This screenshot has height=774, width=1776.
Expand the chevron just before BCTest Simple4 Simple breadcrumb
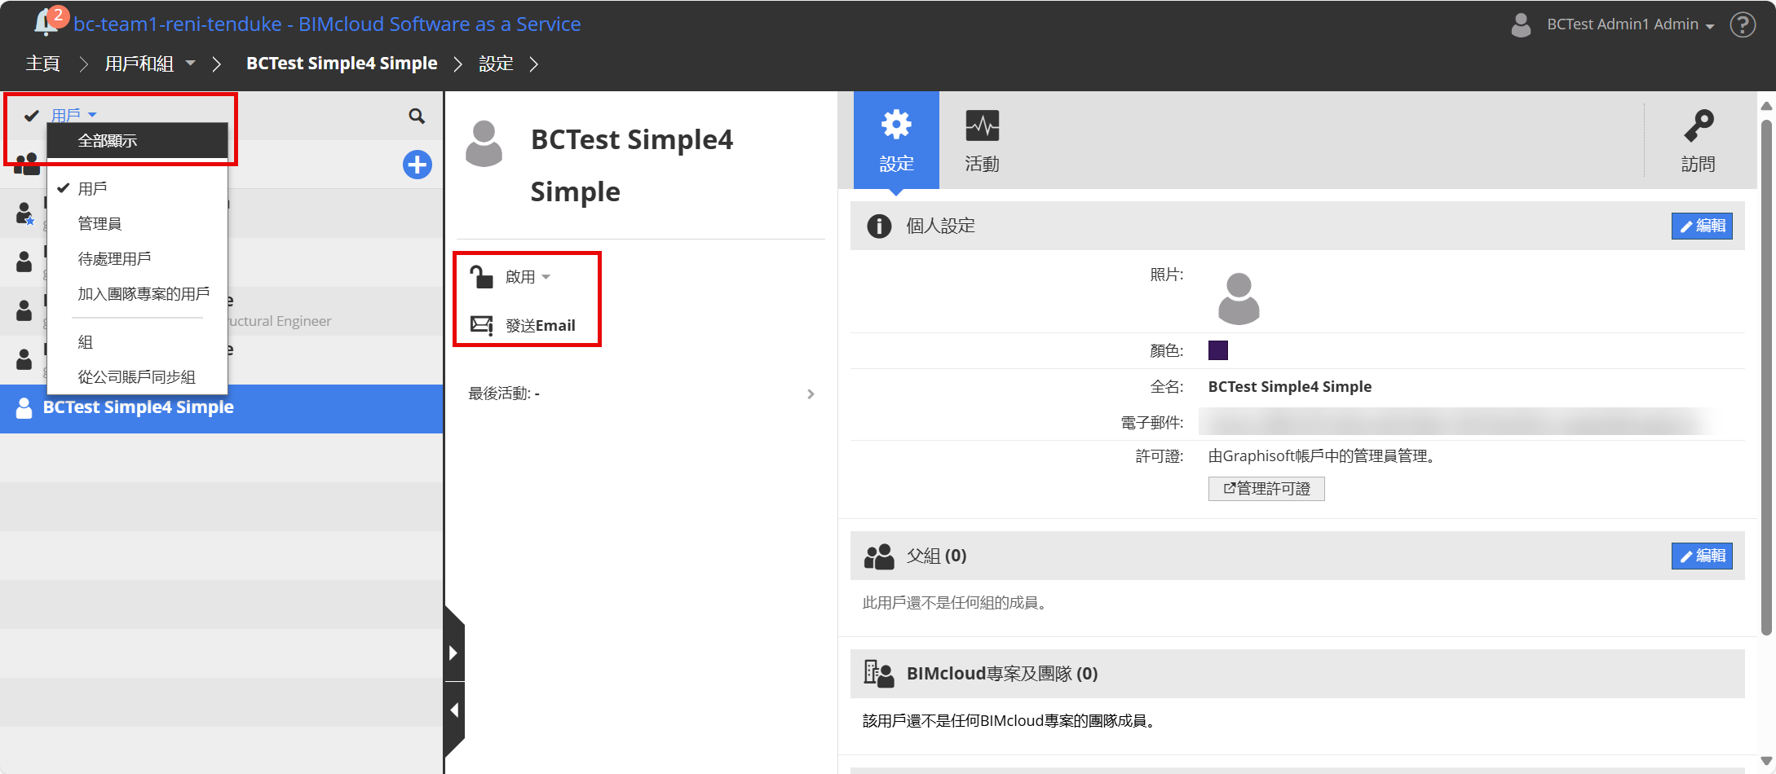216,64
